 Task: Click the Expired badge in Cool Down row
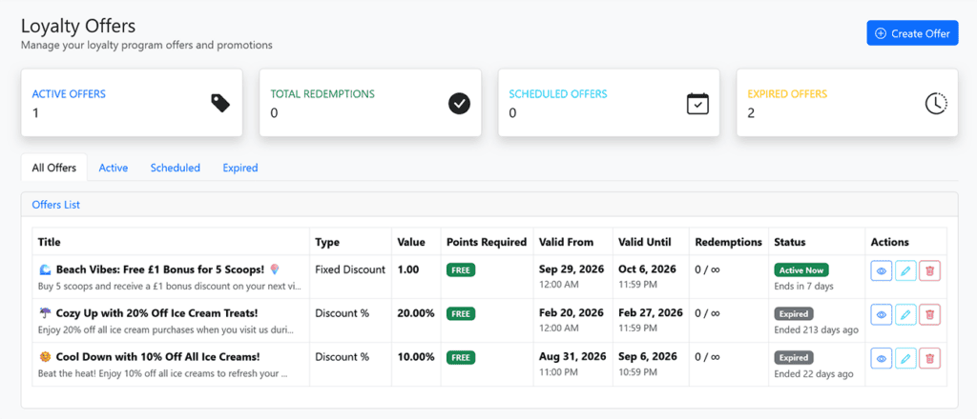[x=794, y=357]
